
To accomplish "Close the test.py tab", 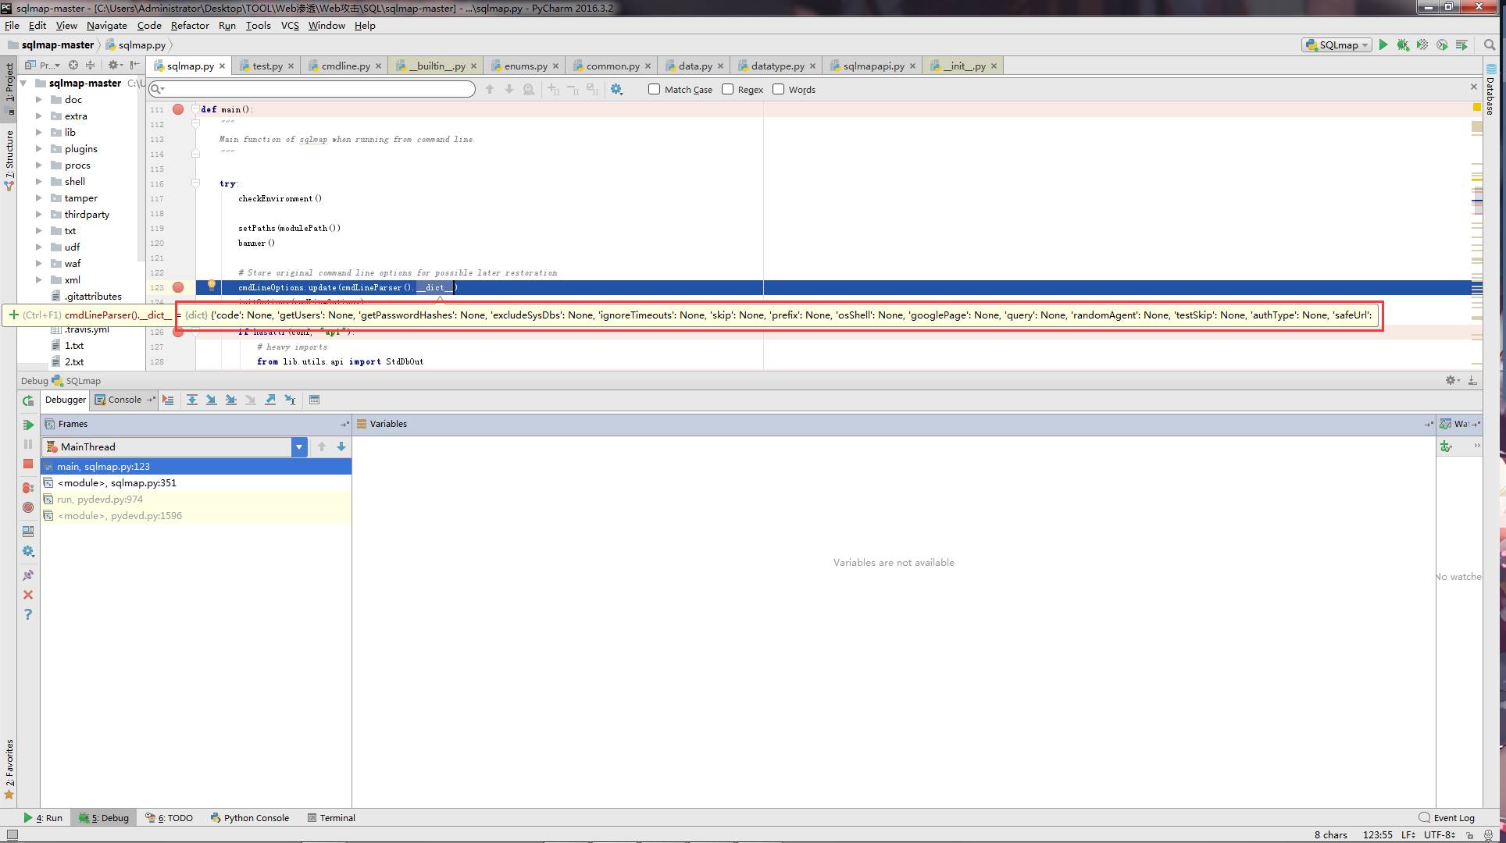I will pyautogui.click(x=291, y=66).
